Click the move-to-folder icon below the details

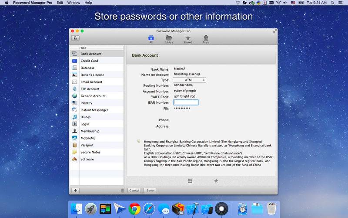click(x=190, y=181)
